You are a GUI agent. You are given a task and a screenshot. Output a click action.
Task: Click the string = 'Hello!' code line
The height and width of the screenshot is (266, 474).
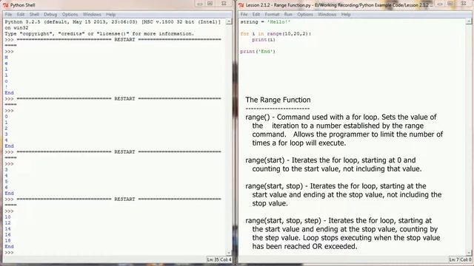[x=265, y=22]
